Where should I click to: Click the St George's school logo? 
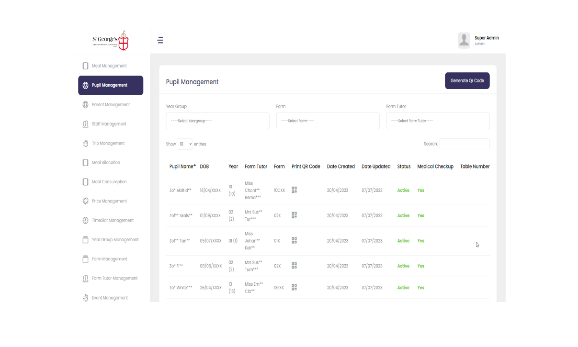[x=111, y=41]
